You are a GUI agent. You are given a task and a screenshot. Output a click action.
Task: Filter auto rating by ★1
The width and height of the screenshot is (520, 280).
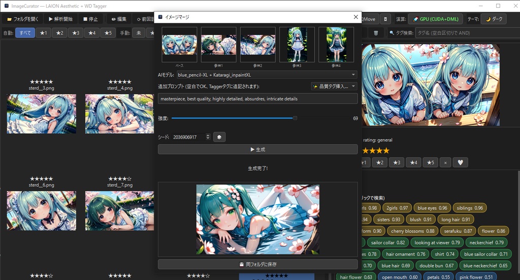44,33
